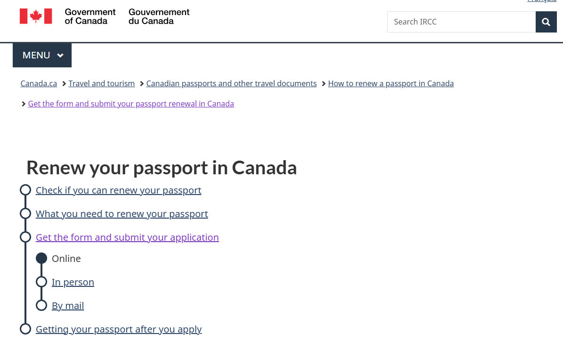Open Get the form and submit your application

tap(128, 237)
